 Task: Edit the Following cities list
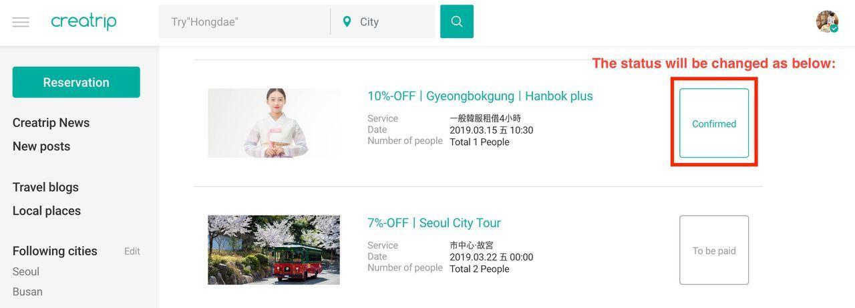tap(132, 251)
